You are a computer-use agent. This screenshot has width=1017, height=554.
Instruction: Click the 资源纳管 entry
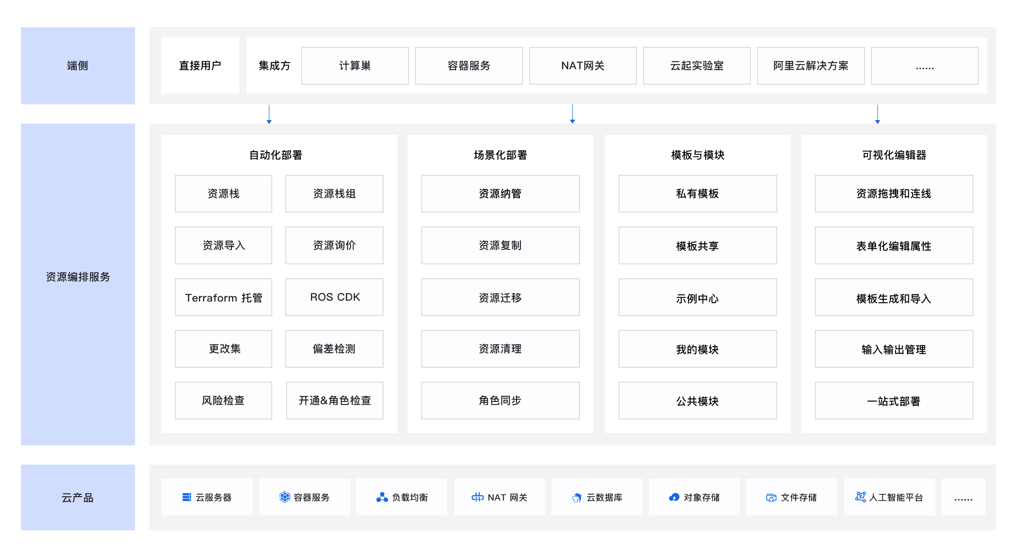pos(500,193)
